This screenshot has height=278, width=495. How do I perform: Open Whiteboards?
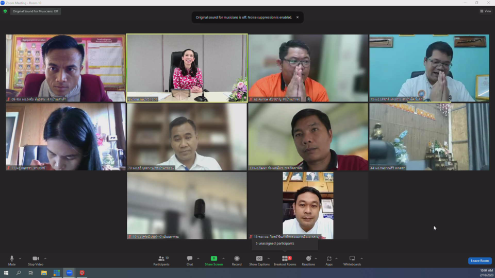[x=352, y=260]
